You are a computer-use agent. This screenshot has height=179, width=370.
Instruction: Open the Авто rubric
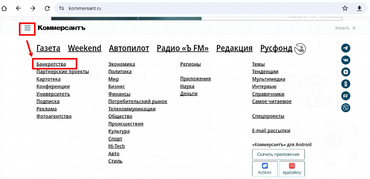tap(114, 153)
